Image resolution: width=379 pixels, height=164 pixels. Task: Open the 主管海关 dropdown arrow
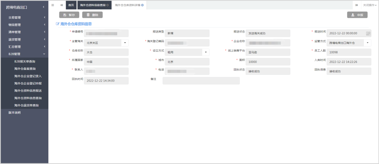click(125, 43)
